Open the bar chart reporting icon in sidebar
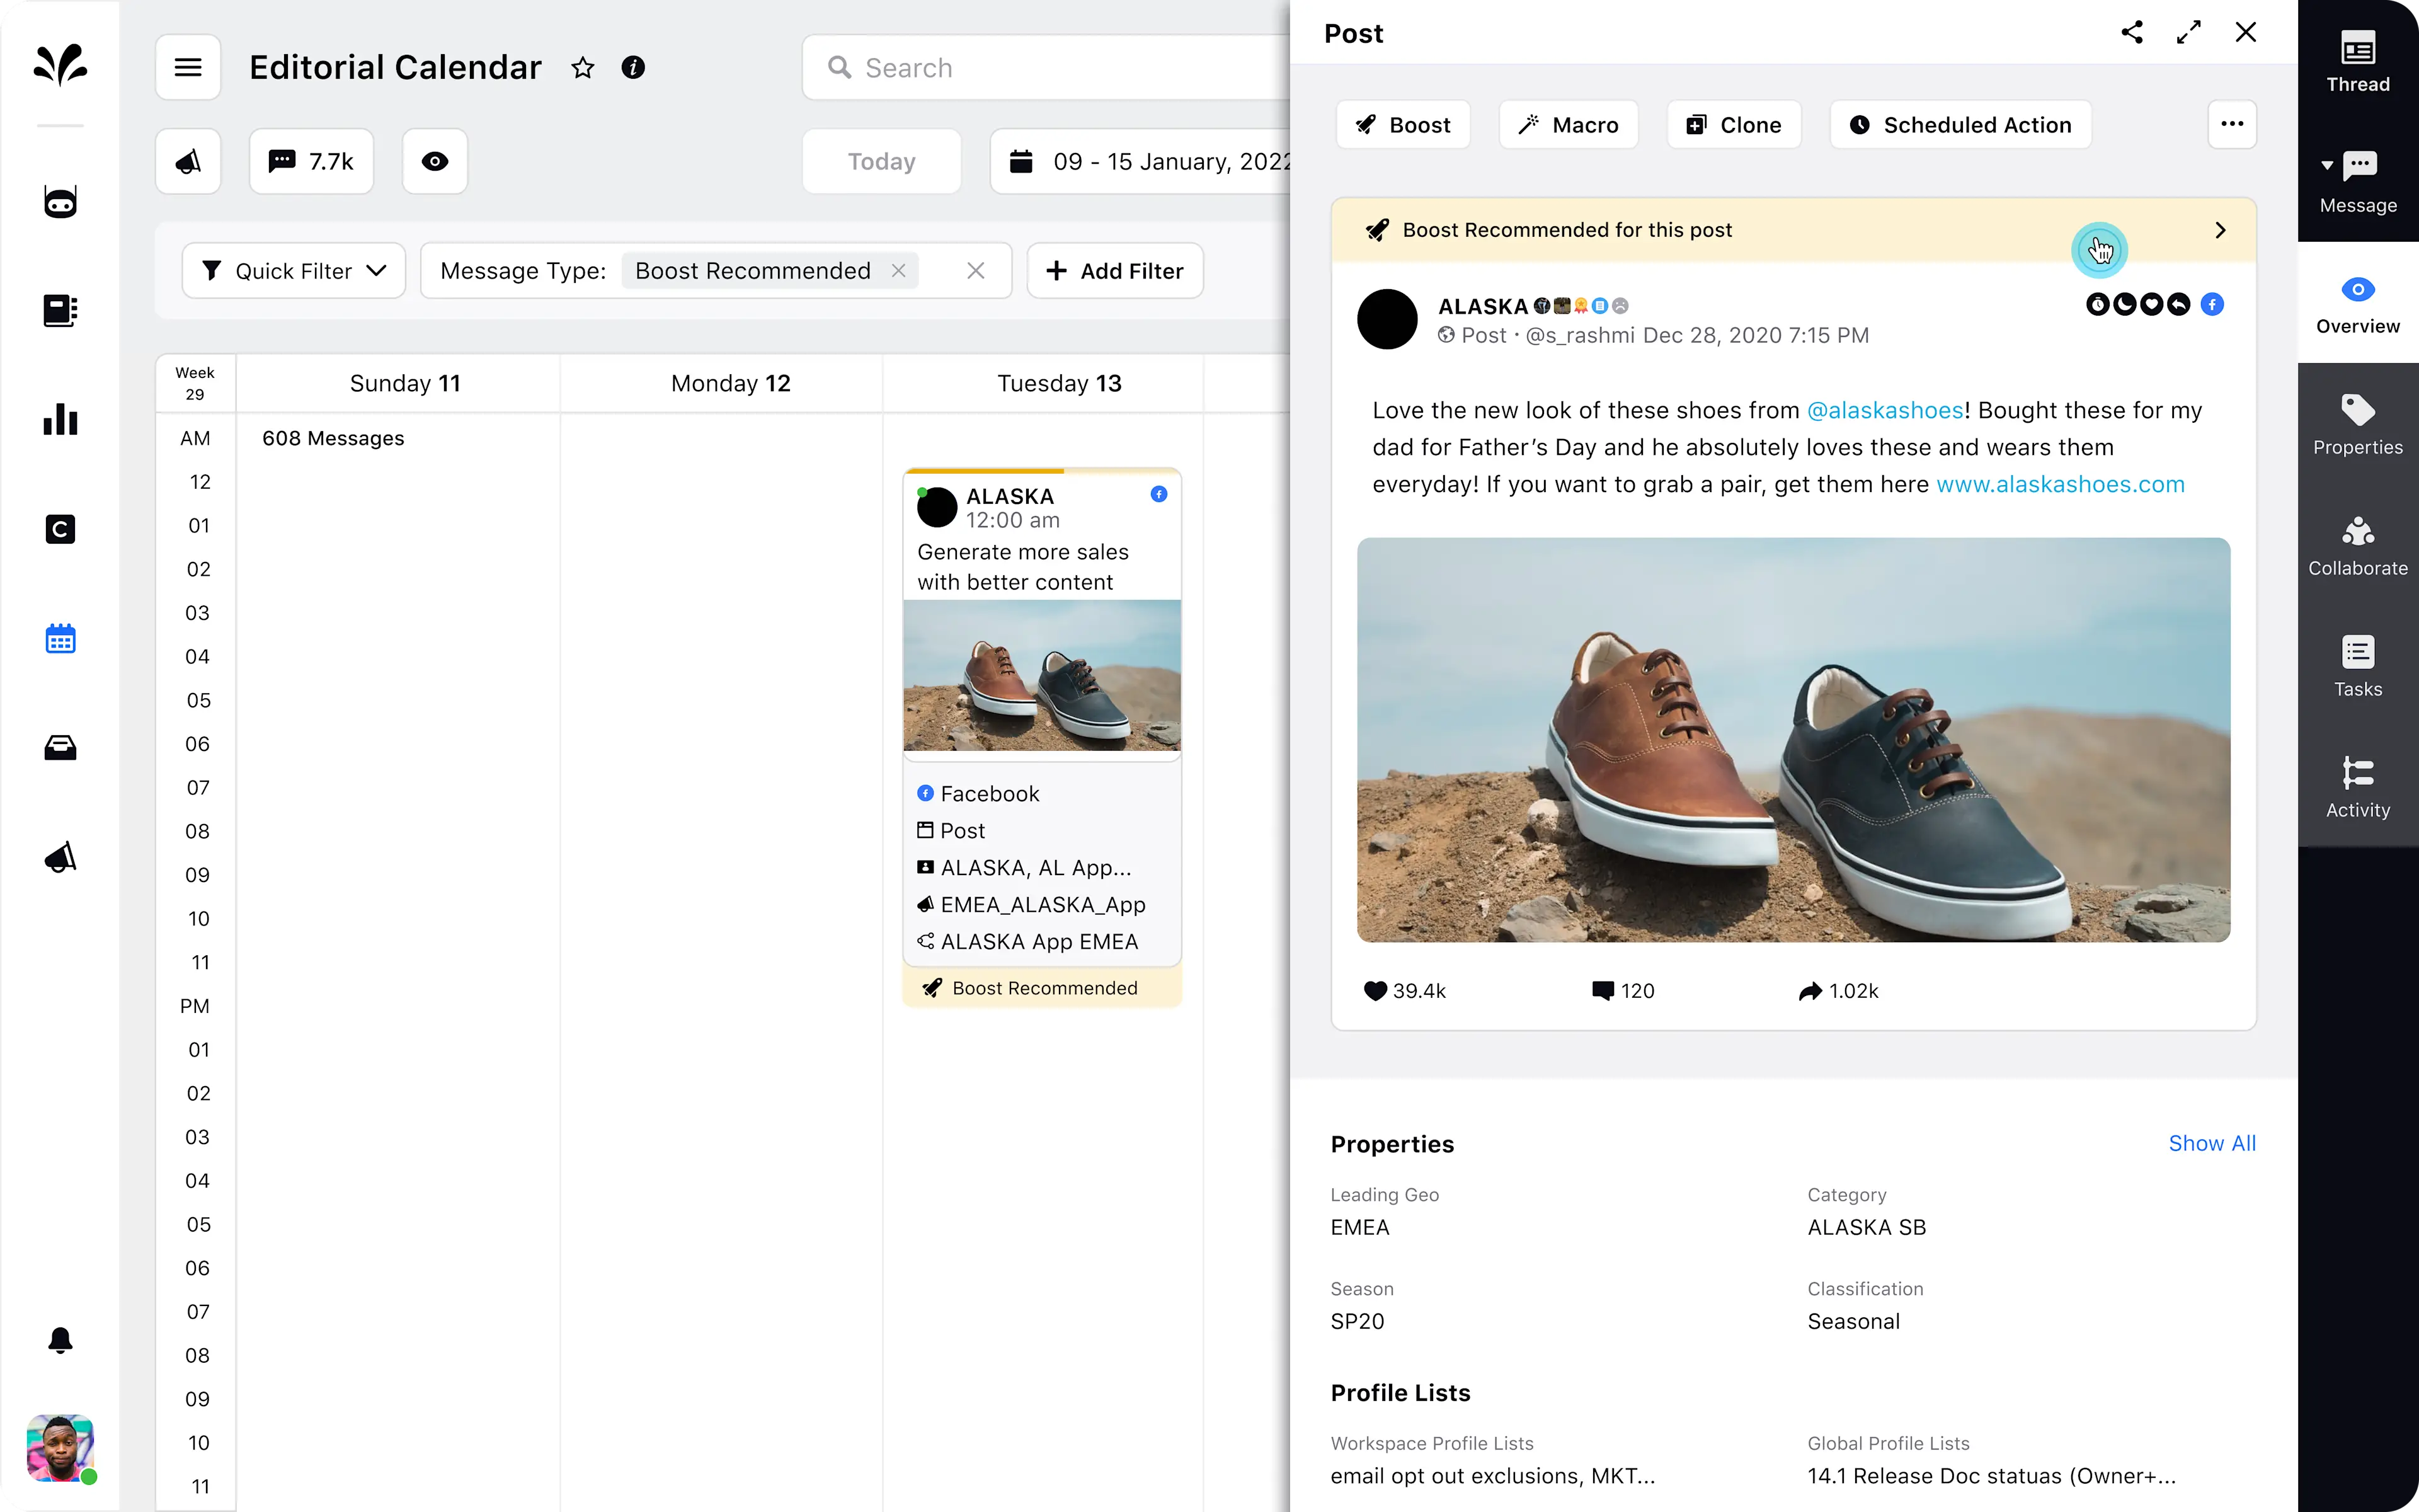The image size is (2419, 1512). (x=60, y=419)
